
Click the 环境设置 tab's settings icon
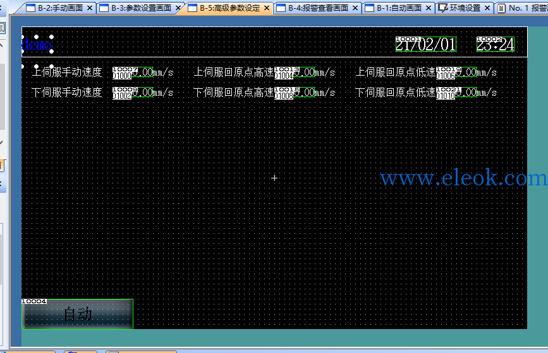[443, 8]
